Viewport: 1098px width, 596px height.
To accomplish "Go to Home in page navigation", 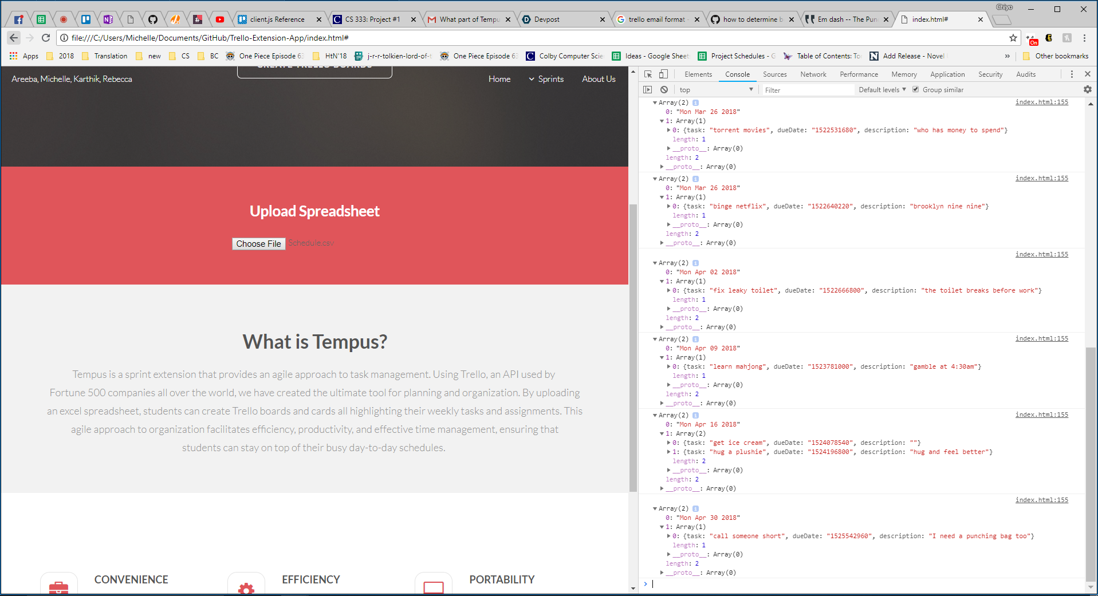I will [499, 79].
